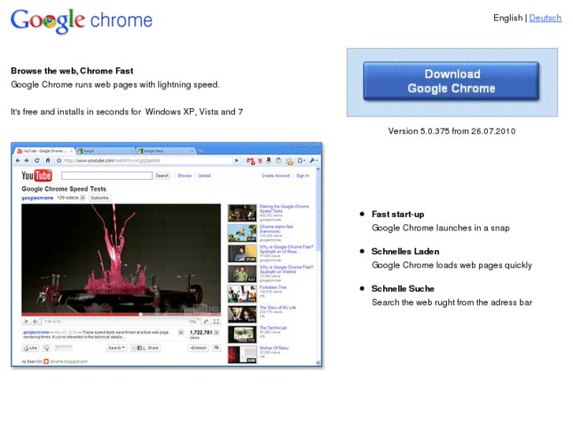This screenshot has height=430, width=573.
Task: Click the Subscribe button
Action: (99, 197)
